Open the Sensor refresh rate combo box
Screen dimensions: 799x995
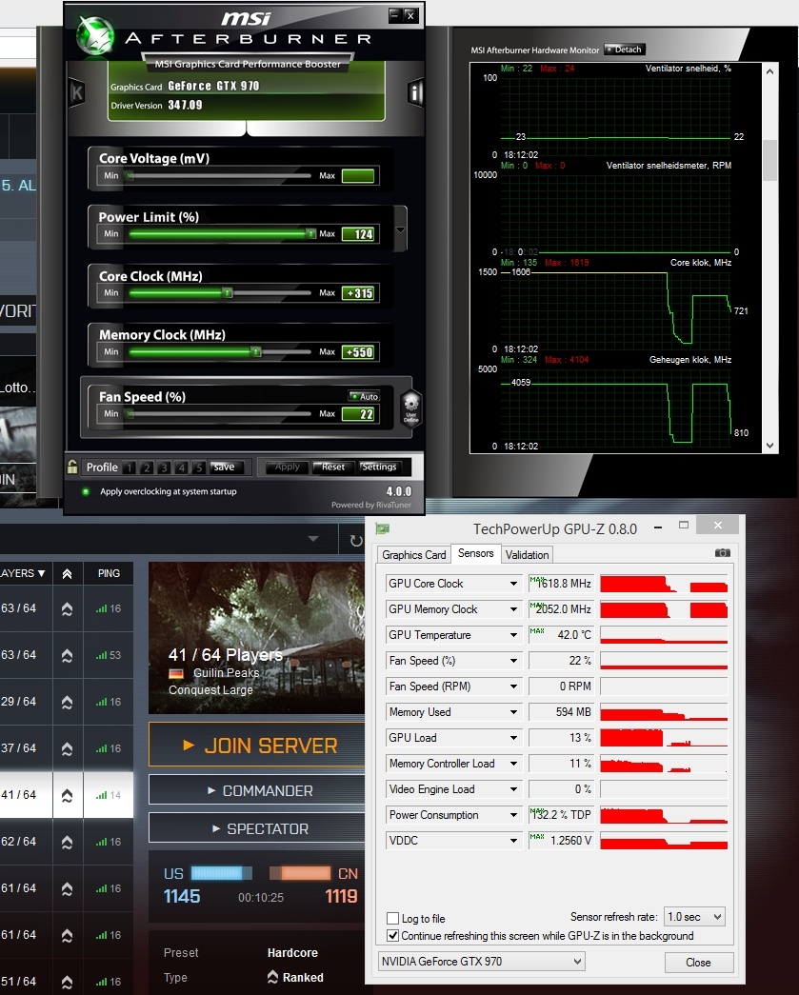click(x=694, y=917)
